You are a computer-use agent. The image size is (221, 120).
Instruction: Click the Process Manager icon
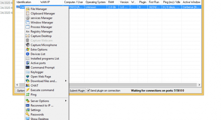click(28, 27)
